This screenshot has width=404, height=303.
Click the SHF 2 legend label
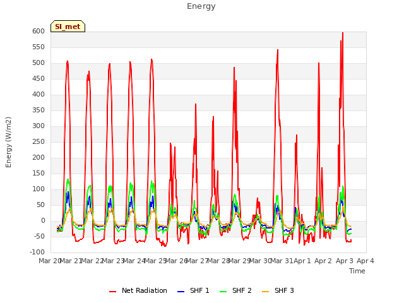coord(242,290)
